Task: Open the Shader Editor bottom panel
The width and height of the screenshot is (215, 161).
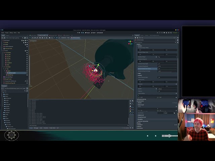Action: click(x=52, y=128)
